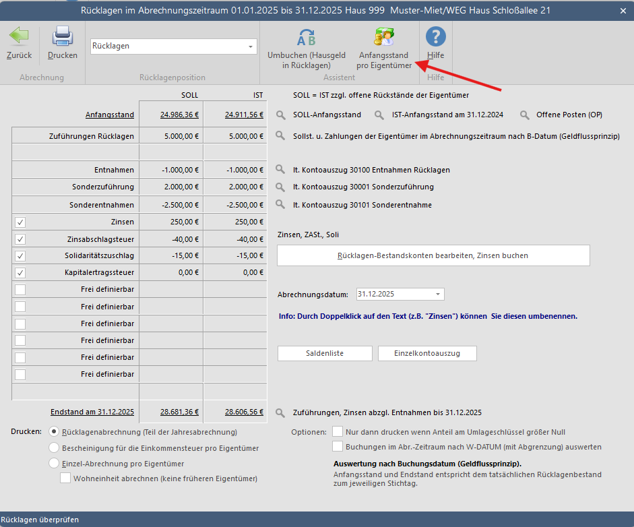Viewport: 634px width, 527px height.
Task: Close the Rücklagen window with X
Action: tap(623, 11)
